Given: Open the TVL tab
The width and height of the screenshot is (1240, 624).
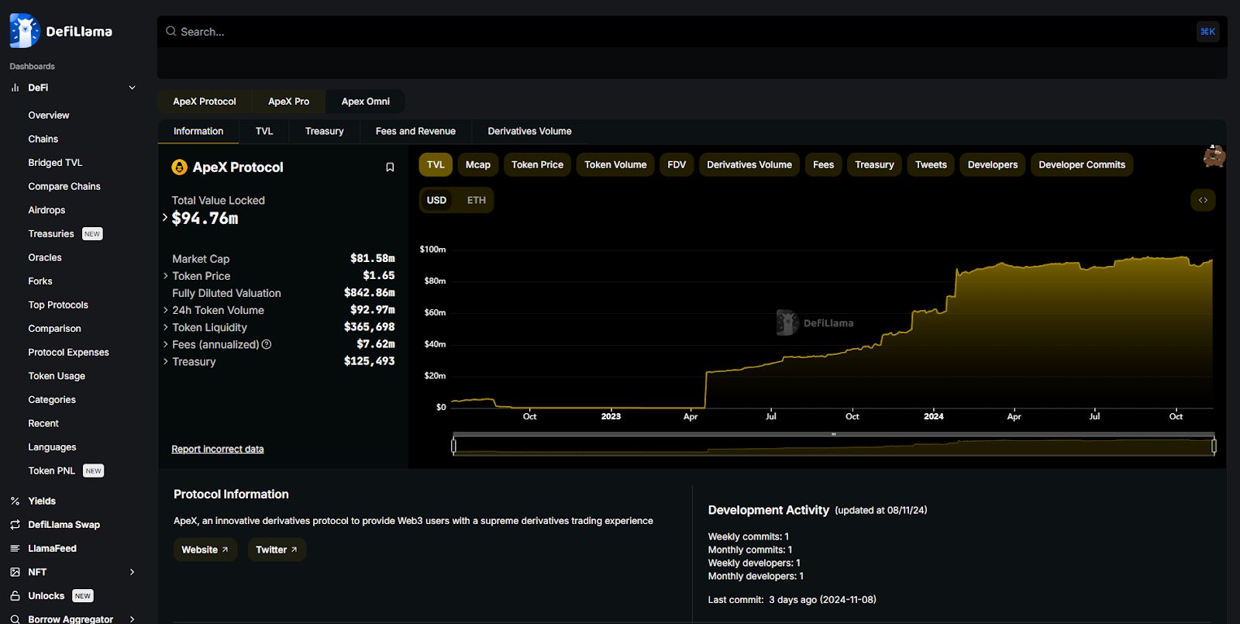Looking at the screenshot, I should coord(264,131).
